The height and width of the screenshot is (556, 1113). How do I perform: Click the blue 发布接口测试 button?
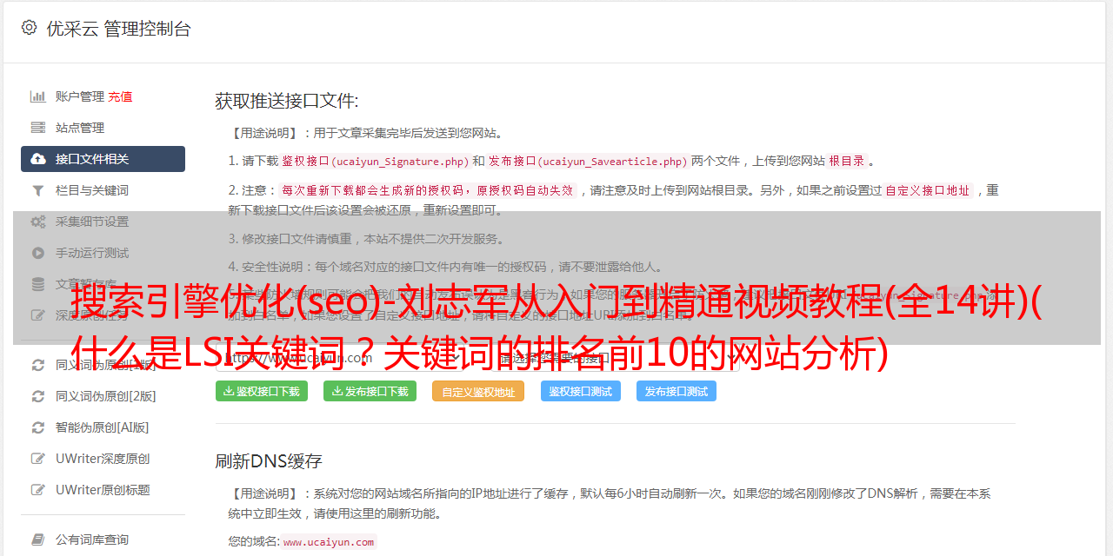[x=676, y=391]
